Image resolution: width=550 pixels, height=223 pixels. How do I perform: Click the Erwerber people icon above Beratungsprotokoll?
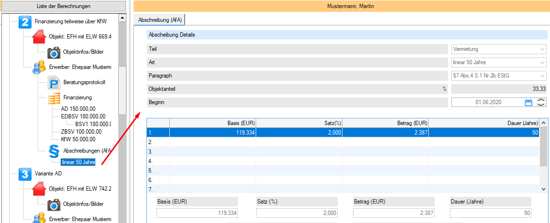coord(39,67)
